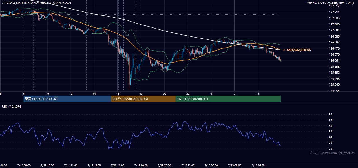Click the NY 21:00-06:00 JST session bar
Screen dimensions: 358x168
coord(228,99)
